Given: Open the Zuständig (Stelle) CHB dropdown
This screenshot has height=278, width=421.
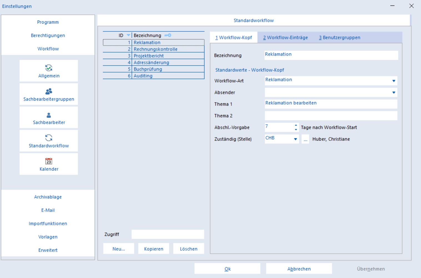Looking at the screenshot, I should click(x=295, y=139).
